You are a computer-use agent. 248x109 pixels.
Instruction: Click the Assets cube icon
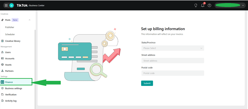[3, 65]
